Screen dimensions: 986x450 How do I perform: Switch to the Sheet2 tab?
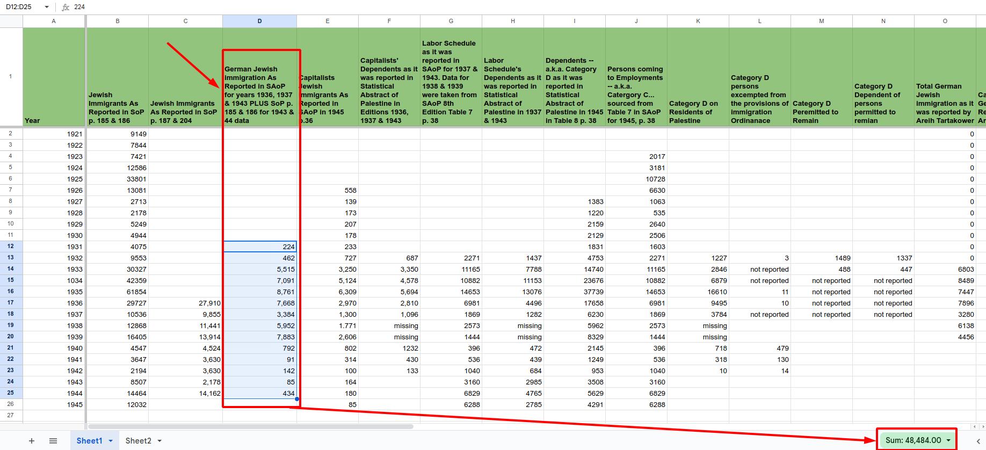pyautogui.click(x=138, y=441)
